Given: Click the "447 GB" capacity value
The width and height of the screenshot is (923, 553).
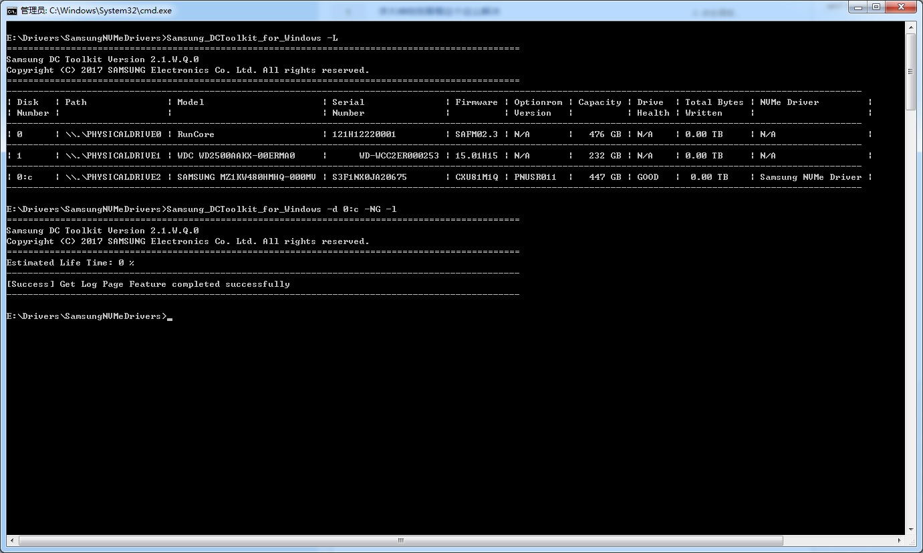Looking at the screenshot, I should 605,177.
